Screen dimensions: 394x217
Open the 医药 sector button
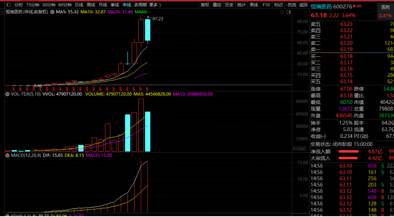(386, 7)
